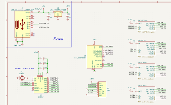Click the Conn_ST_STDC14 value text
This screenshot has width=171, height=105.
tap(80, 58)
